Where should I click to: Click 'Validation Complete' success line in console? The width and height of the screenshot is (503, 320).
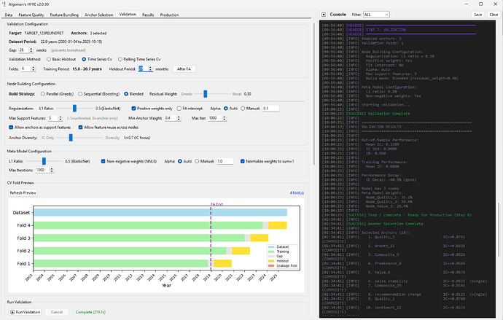(x=389, y=114)
